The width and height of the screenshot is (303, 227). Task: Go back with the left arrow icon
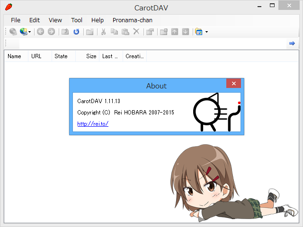pyautogui.click(x=40, y=32)
